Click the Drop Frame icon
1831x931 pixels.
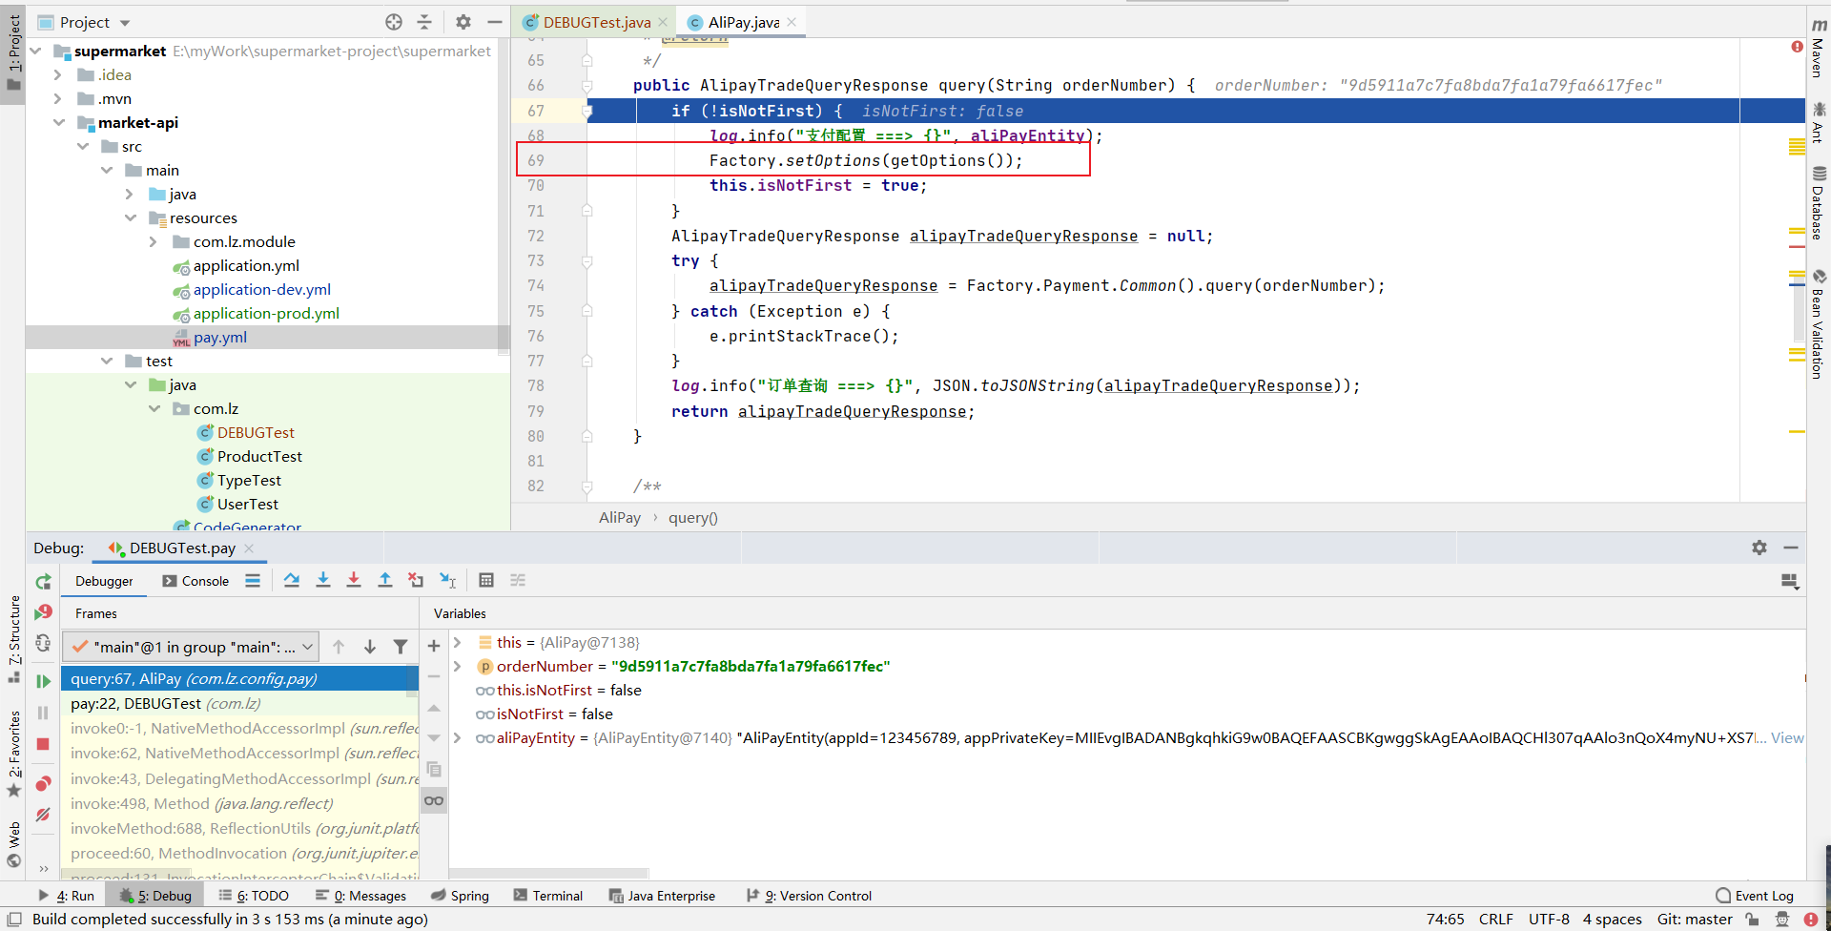coord(416,580)
